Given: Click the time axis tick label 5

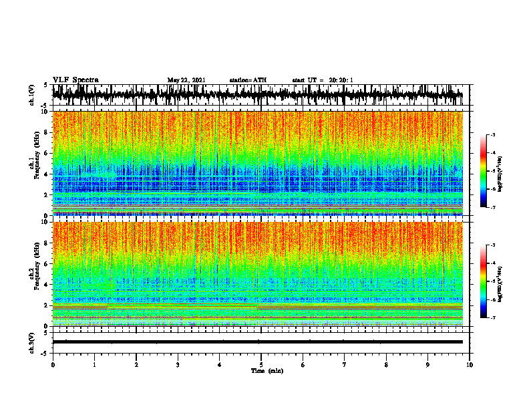Looking at the screenshot, I should click(261, 365).
